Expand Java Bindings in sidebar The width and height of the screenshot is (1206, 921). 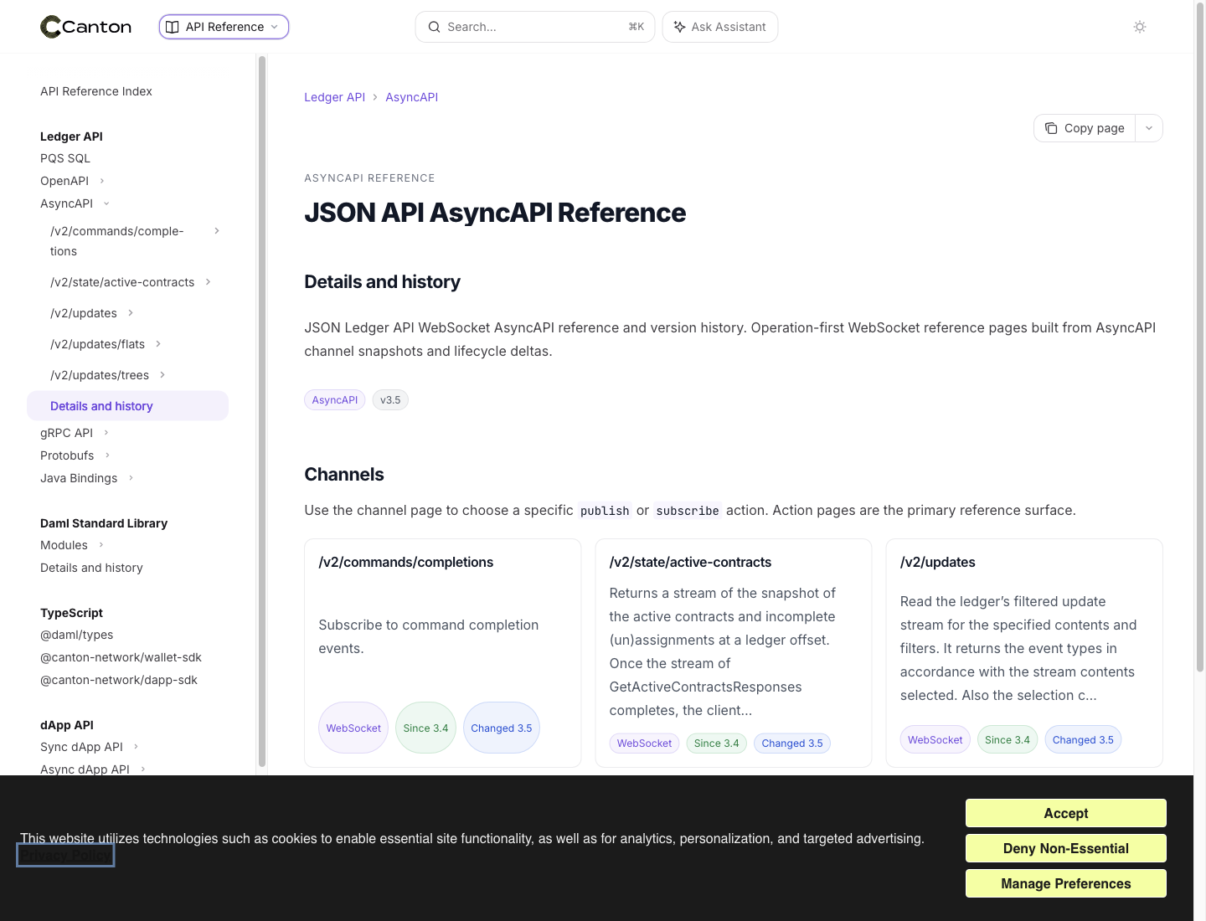(x=87, y=478)
